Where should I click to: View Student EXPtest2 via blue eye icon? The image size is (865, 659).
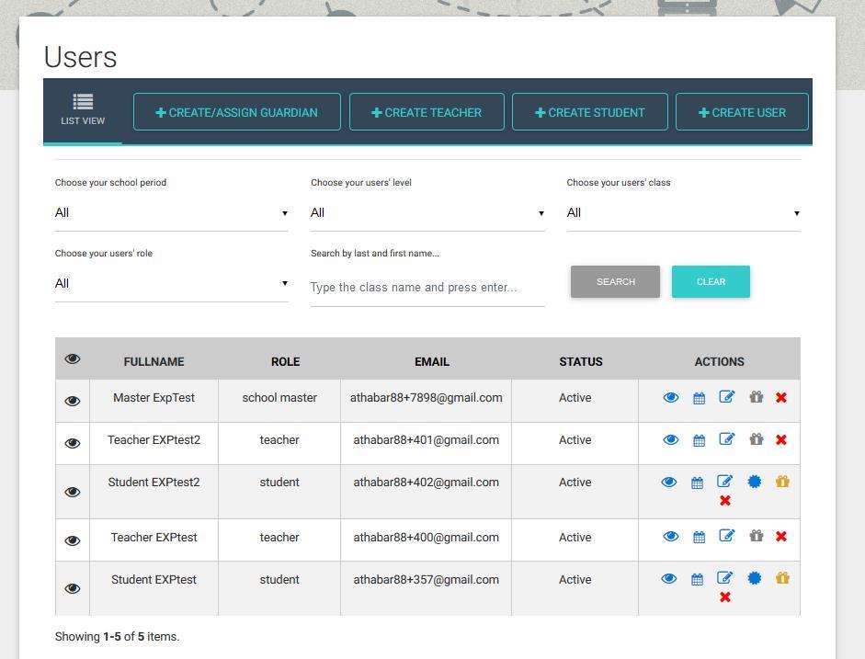coord(668,482)
